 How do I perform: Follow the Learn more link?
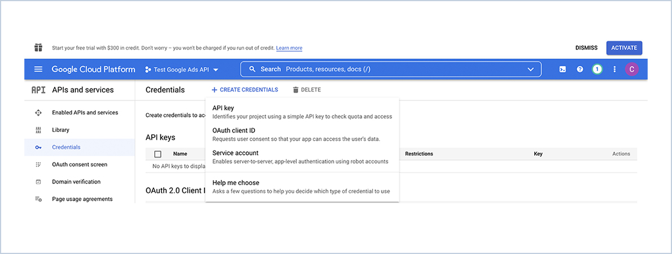click(x=289, y=48)
